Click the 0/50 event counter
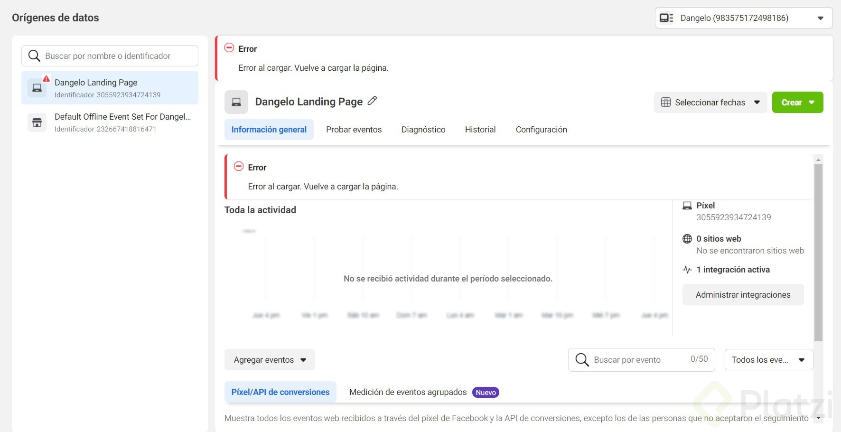Image resolution: width=841 pixels, height=432 pixels. click(699, 359)
